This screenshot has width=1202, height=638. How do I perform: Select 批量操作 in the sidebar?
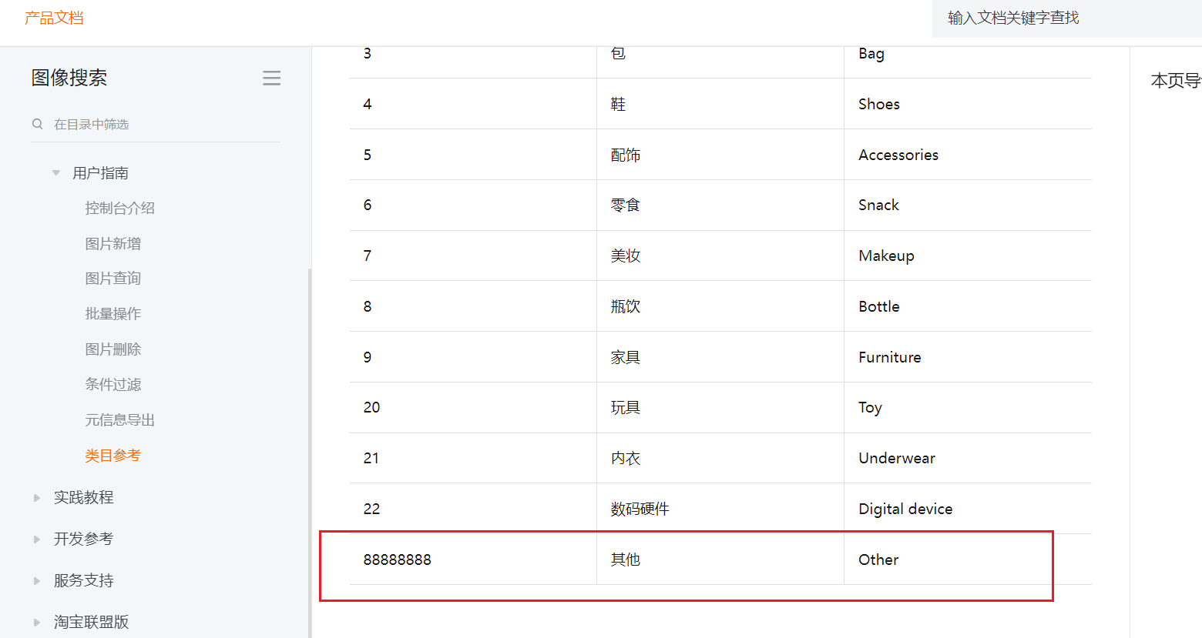(112, 314)
